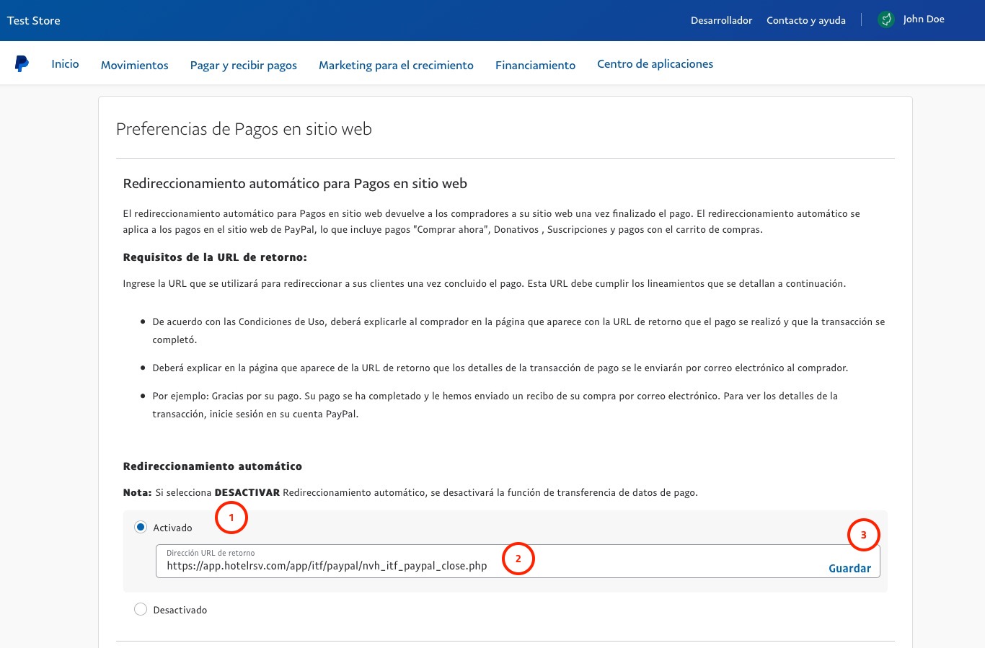This screenshot has width=985, height=648.
Task: Click the Test Store title
Action: click(34, 20)
